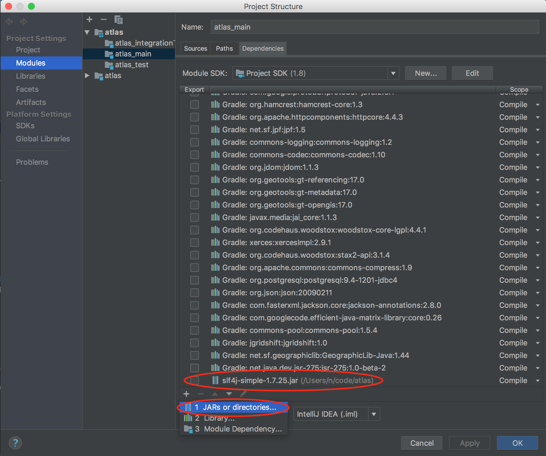Toggle export checkbox for hamcrest-core:1.3

pyautogui.click(x=195, y=105)
